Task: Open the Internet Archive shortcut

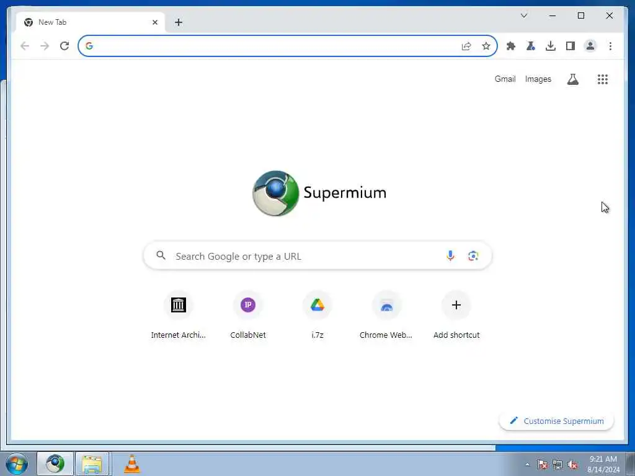Action: point(178,315)
